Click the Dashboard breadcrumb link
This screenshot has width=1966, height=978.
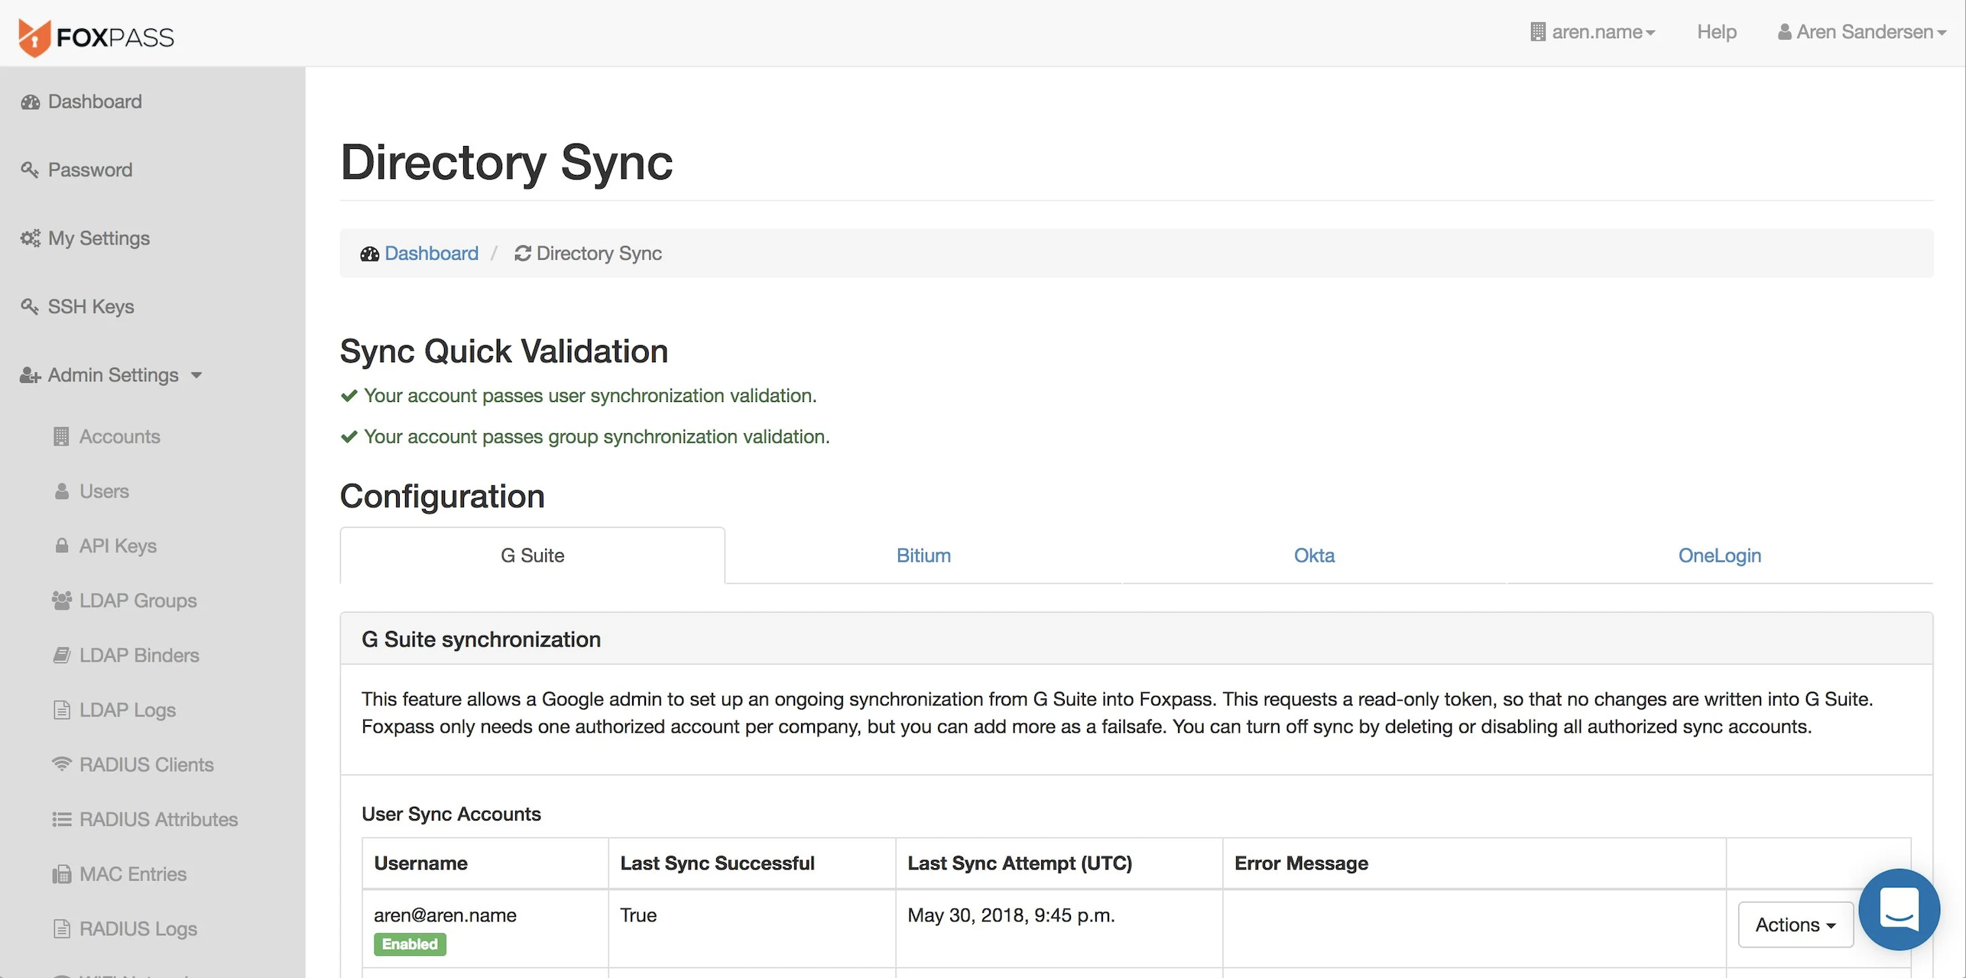[x=430, y=254]
